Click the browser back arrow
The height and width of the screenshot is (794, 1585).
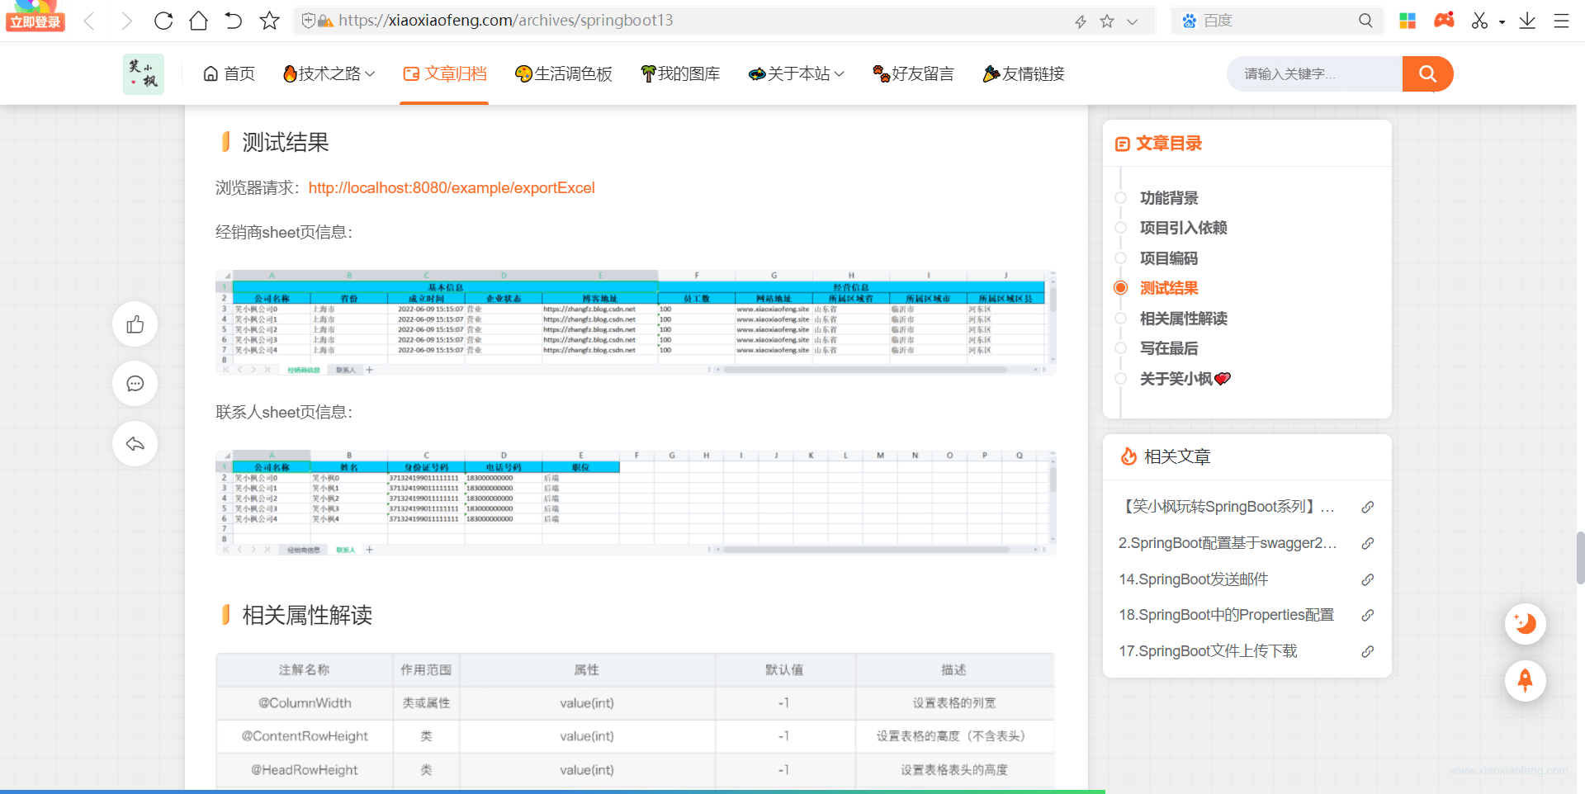(90, 21)
